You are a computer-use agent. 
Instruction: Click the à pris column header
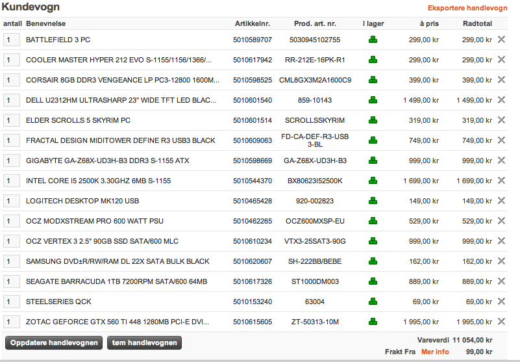click(x=429, y=23)
